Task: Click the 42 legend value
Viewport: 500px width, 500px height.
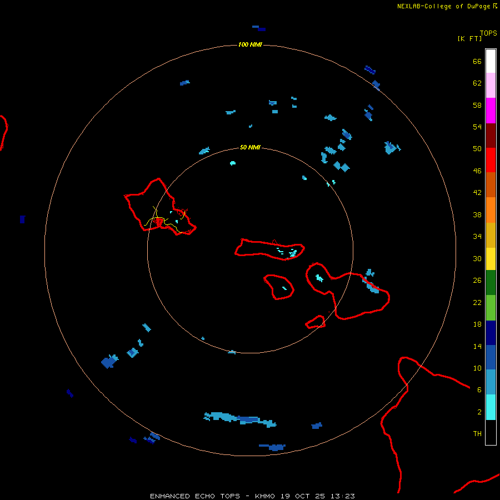Action: 477,193
